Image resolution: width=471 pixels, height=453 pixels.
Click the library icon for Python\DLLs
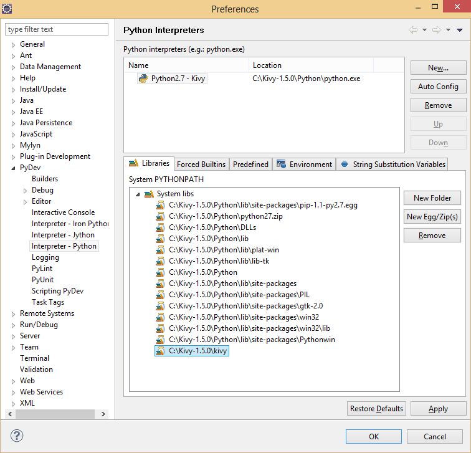click(x=160, y=227)
